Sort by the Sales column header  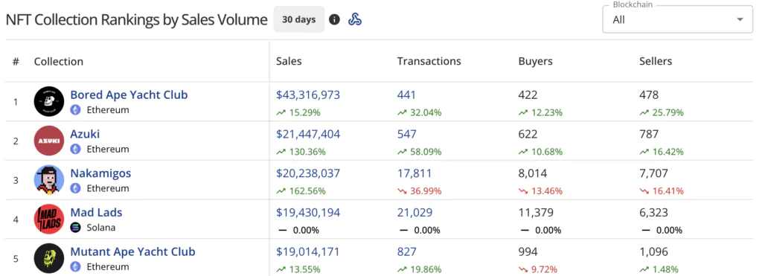point(289,61)
